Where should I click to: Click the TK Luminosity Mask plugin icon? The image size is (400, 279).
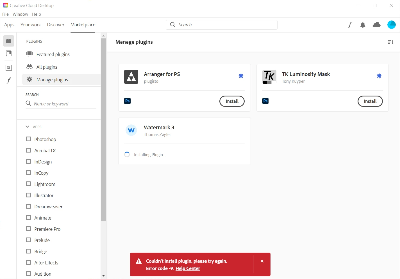click(x=269, y=77)
